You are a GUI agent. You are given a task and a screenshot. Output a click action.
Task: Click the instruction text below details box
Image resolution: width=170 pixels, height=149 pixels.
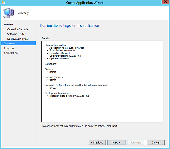pyautogui.click(x=80, y=126)
